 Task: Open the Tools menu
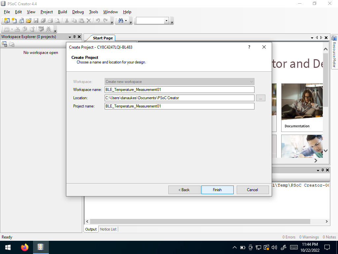(x=93, y=12)
